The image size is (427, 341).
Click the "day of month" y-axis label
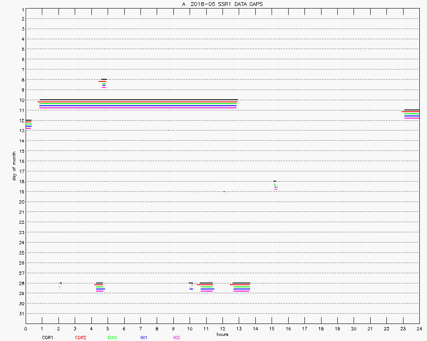(x=14, y=166)
